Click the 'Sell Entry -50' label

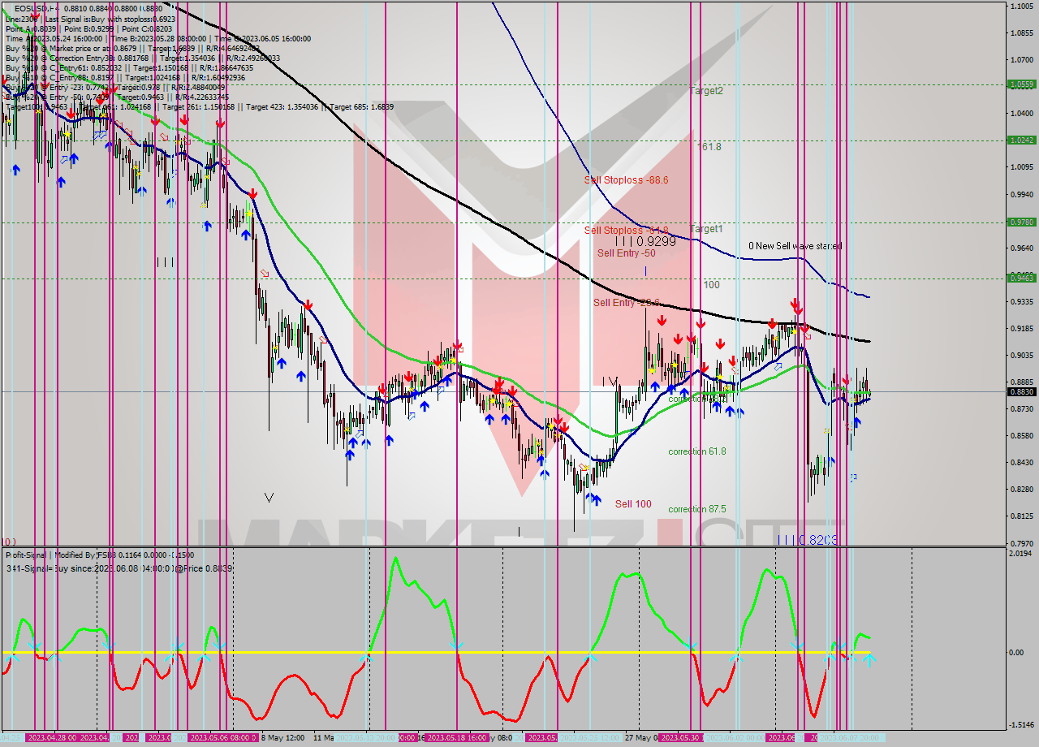[x=626, y=253]
